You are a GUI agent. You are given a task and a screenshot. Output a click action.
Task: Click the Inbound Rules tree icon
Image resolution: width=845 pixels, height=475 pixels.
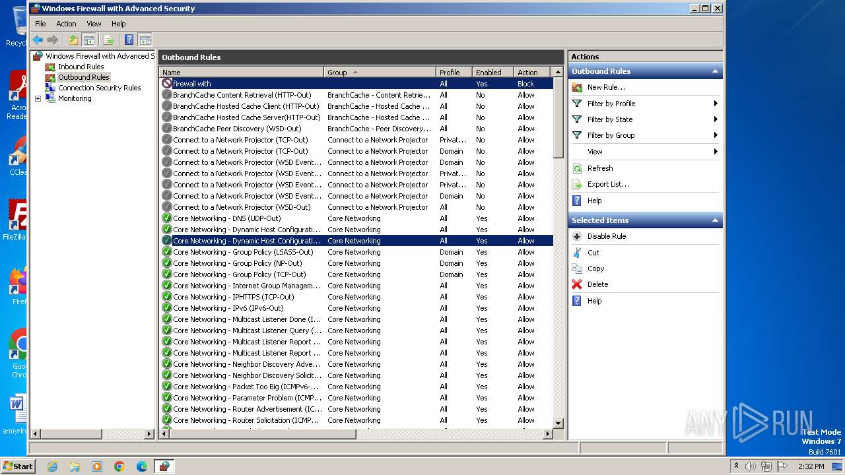click(50, 67)
